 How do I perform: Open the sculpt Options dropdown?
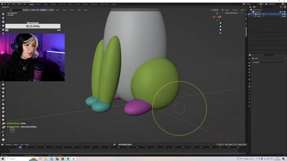click(x=243, y=10)
